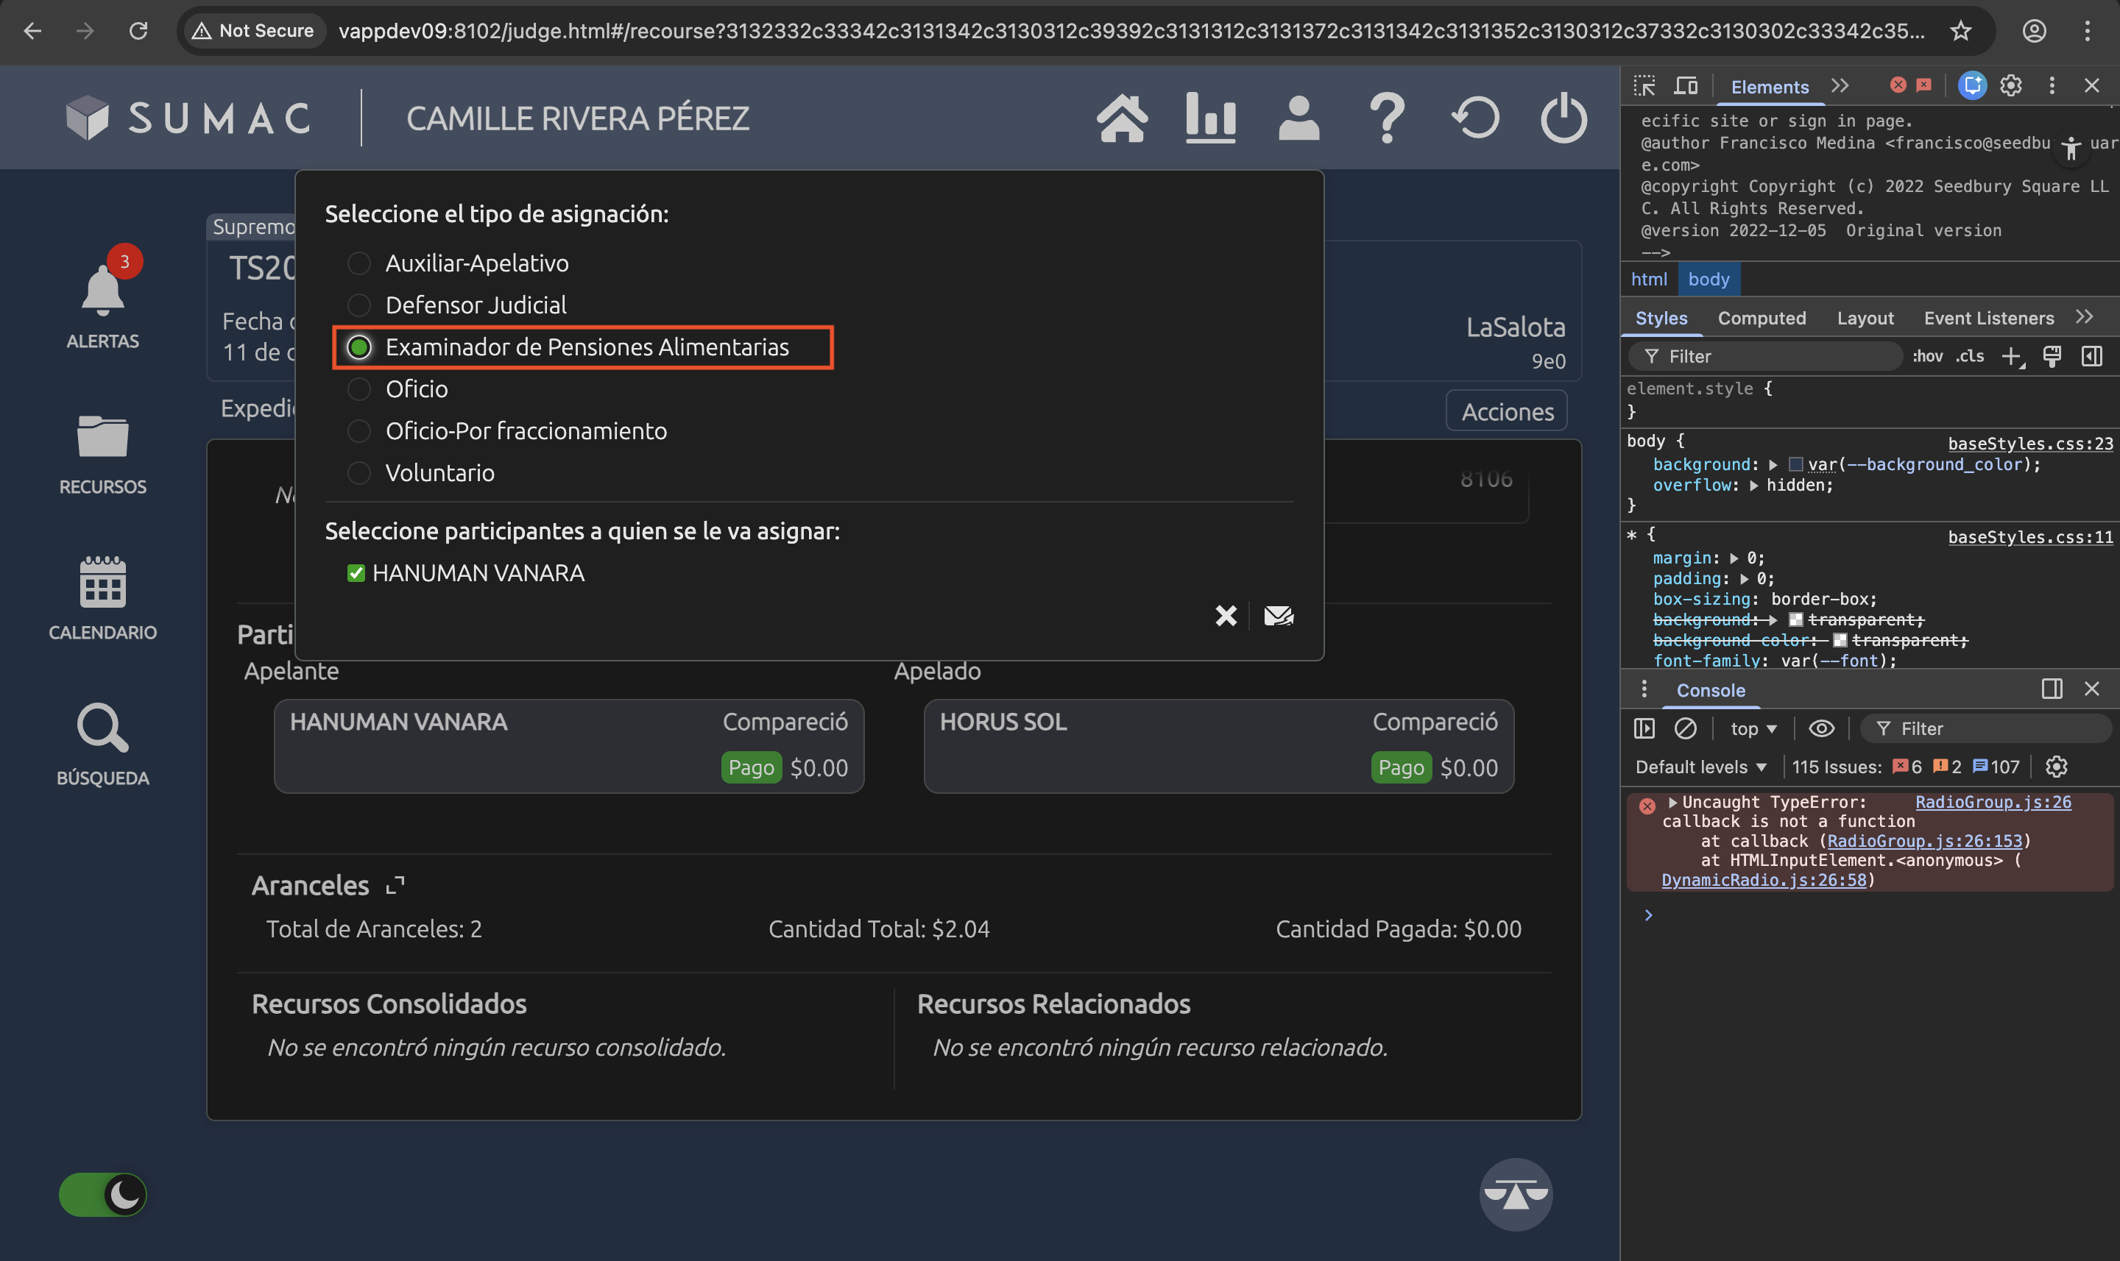Click the SUMAC home icon
This screenshot has width=2120, height=1261.
(x=1122, y=118)
